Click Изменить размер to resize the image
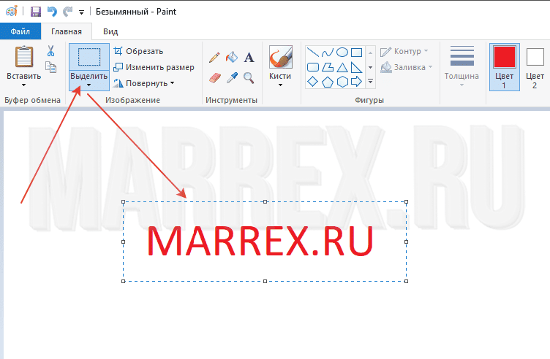 [x=154, y=67]
